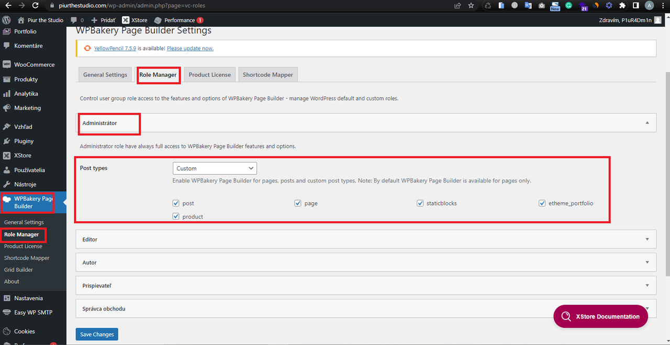Uncheck the page checkbox

click(298, 203)
